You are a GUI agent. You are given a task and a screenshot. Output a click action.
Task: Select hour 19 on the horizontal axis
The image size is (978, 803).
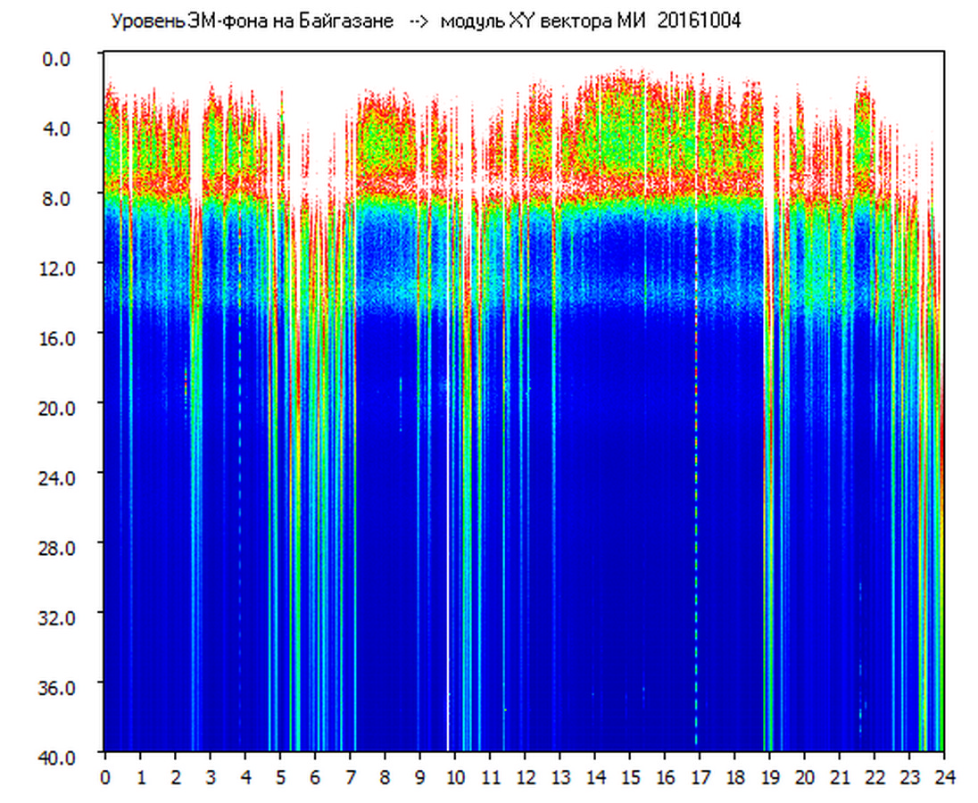point(769,777)
